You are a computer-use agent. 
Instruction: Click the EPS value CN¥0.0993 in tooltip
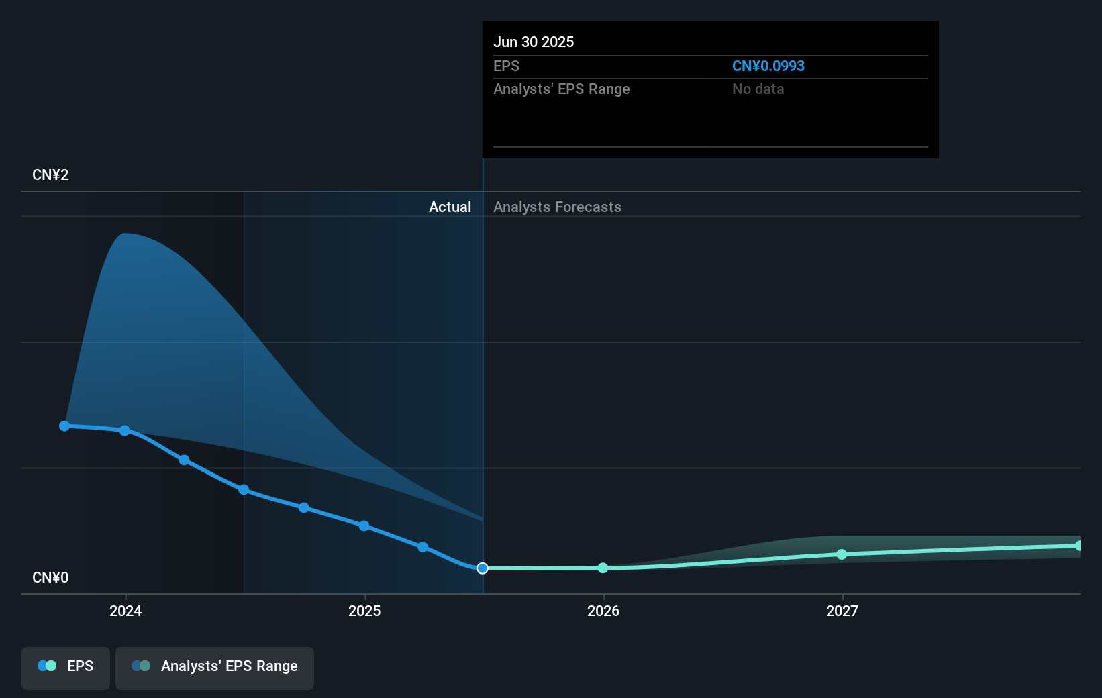[x=768, y=66]
